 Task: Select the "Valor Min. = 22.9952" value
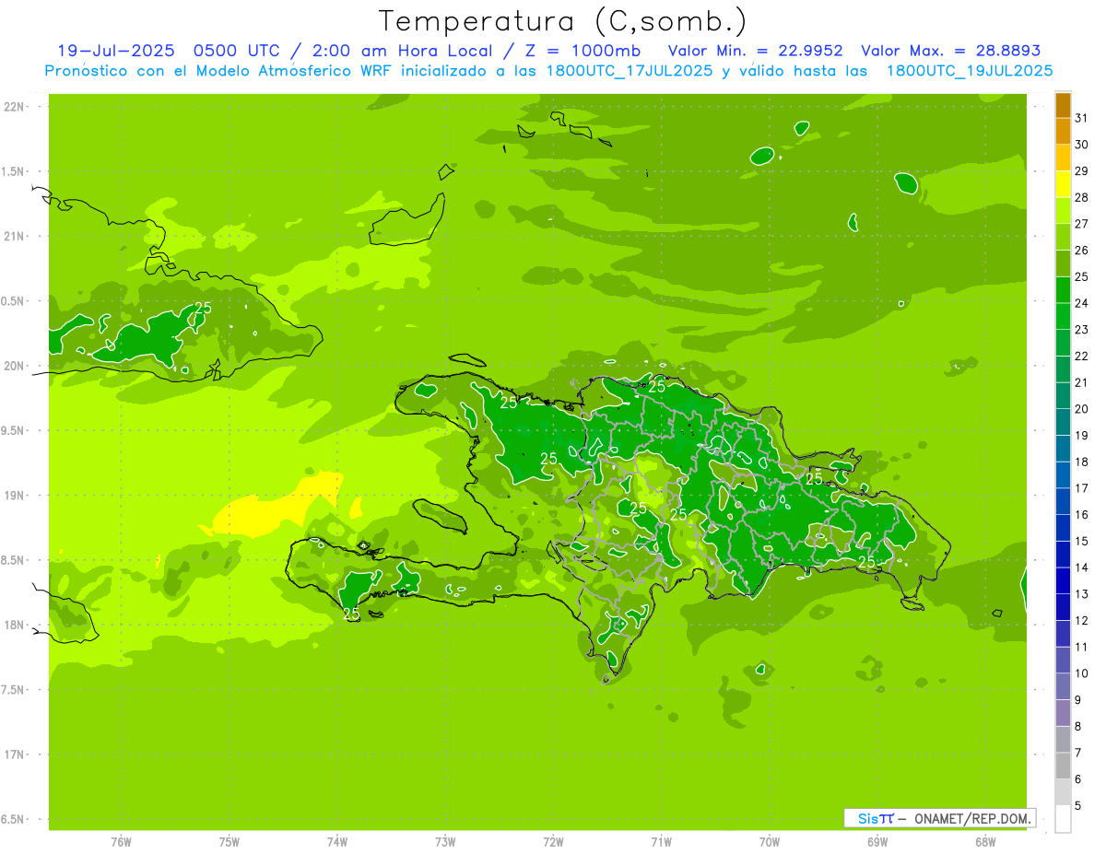pos(756,51)
